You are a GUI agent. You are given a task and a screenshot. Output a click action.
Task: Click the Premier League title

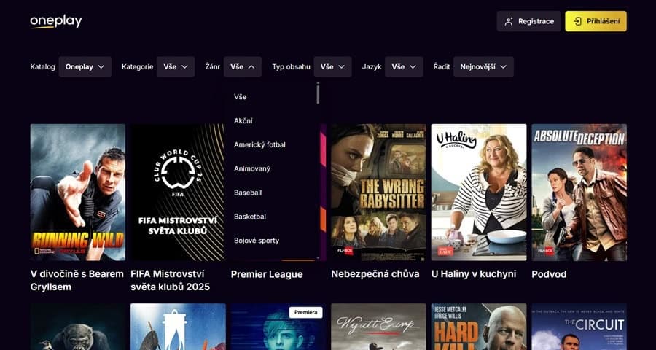267,275
